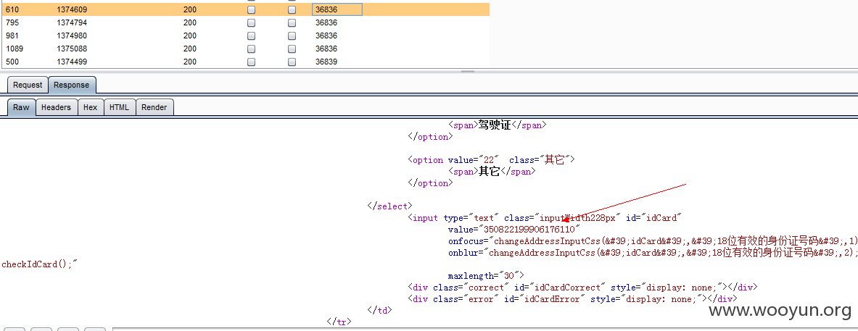This screenshot has height=331, width=858.
Task: Select request number 1089 cell
Action: pyautogui.click(x=15, y=49)
